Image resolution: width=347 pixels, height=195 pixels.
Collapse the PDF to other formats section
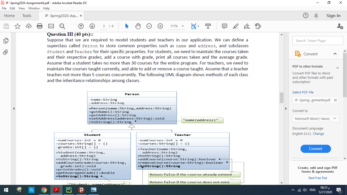(x=338, y=68)
